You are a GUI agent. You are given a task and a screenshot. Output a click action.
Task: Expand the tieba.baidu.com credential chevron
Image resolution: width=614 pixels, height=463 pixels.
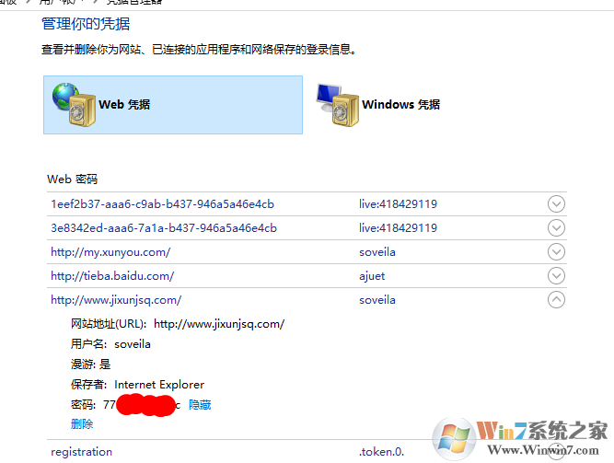click(556, 276)
